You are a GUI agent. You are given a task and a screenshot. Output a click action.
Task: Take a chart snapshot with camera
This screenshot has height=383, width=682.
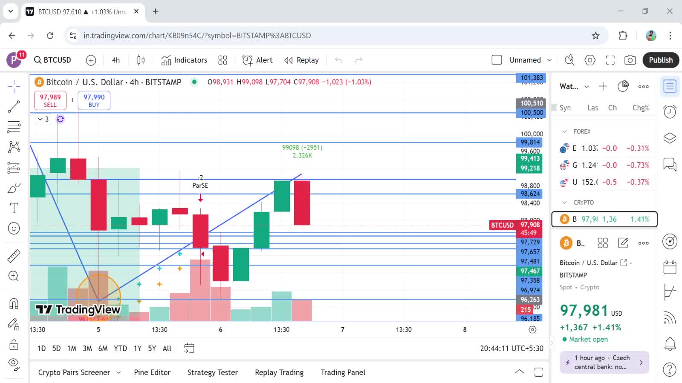[630, 60]
